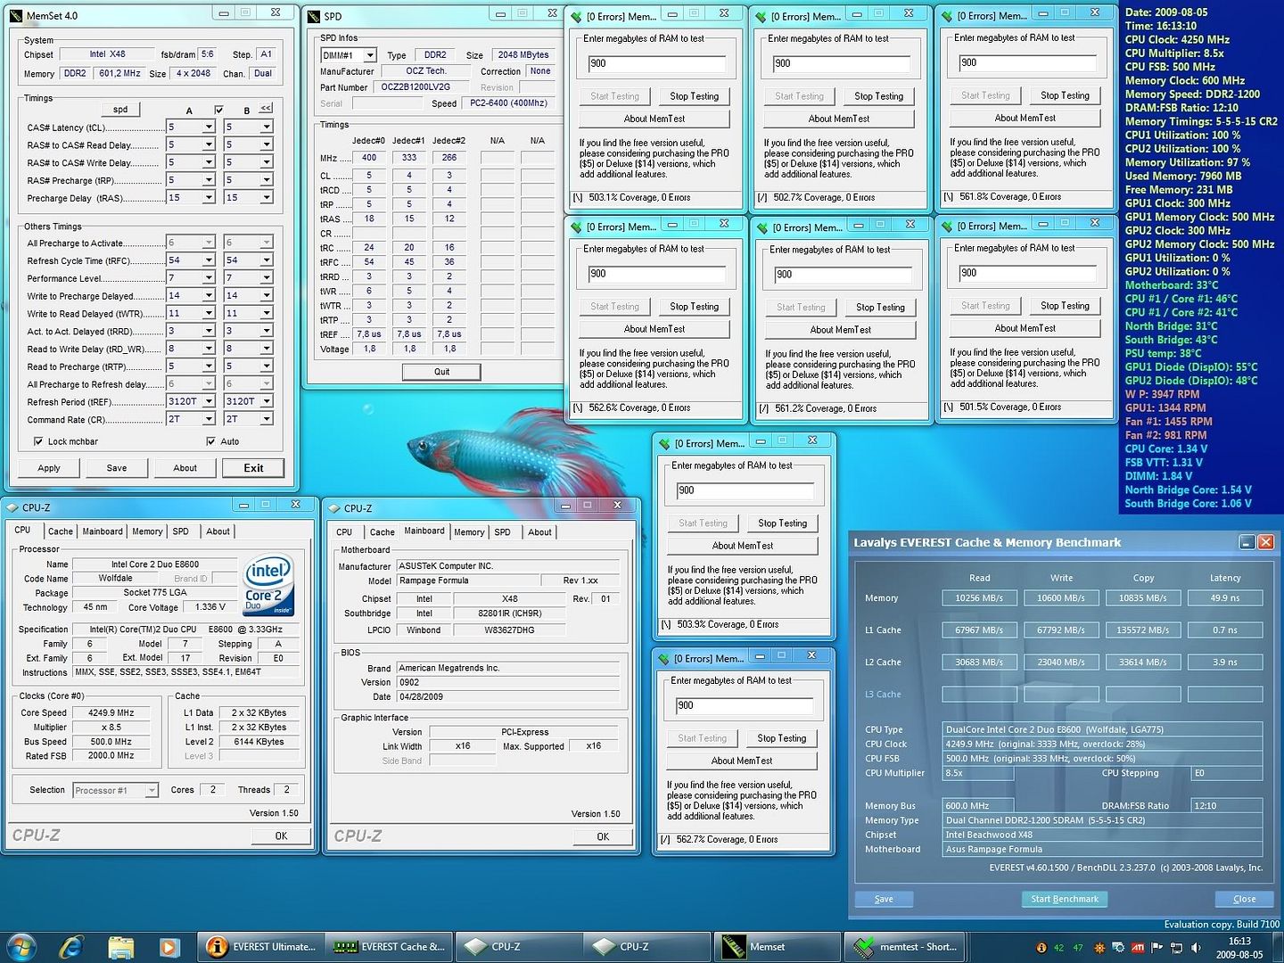Click the SPD window title icon

pos(313,16)
